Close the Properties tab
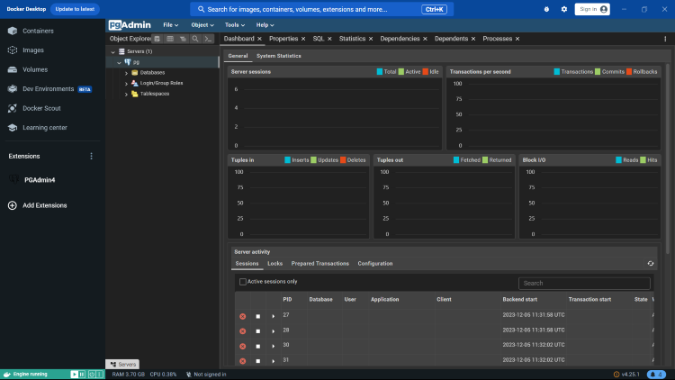675x380 pixels. [x=303, y=40]
